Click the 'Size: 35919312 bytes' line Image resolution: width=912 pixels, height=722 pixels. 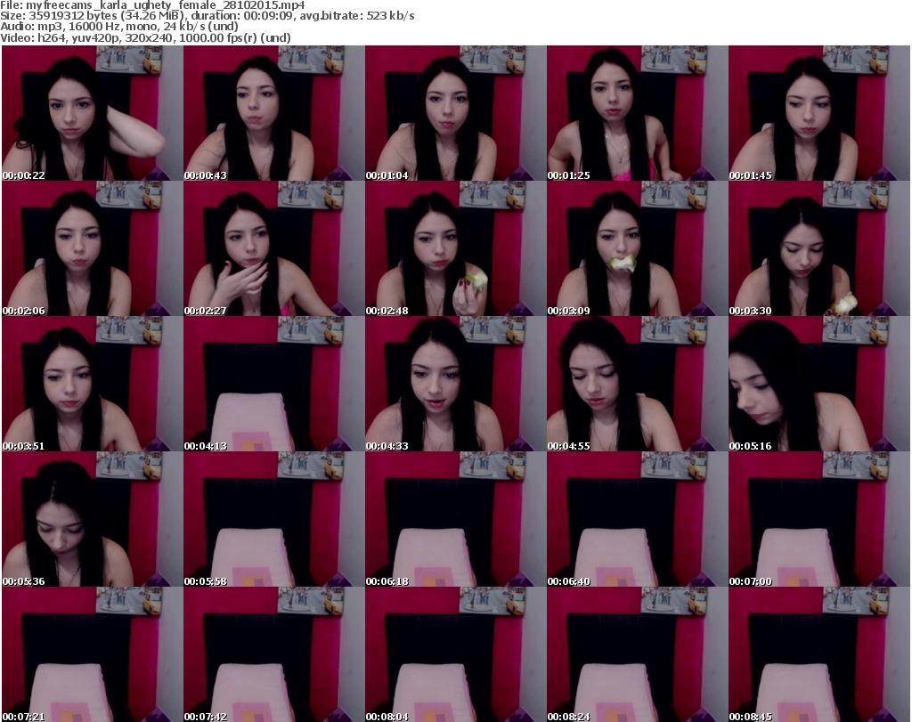[x=207, y=16]
